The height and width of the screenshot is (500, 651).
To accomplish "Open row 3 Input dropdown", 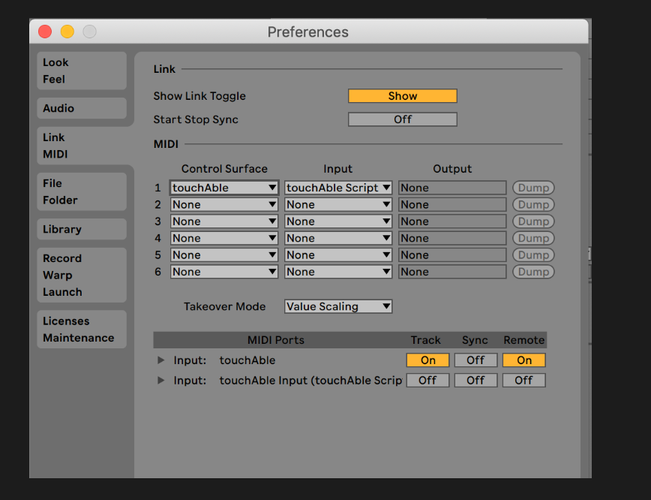I will [x=338, y=221].
